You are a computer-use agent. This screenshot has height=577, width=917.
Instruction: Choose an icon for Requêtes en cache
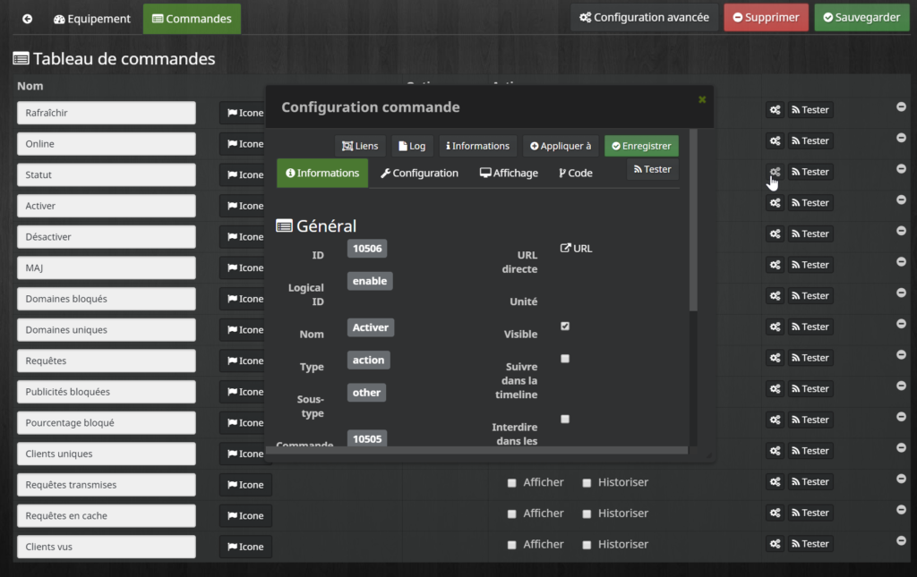[x=245, y=515]
